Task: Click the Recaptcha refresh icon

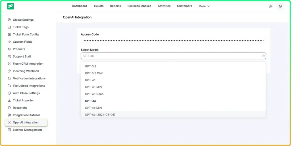Action: tap(9, 108)
